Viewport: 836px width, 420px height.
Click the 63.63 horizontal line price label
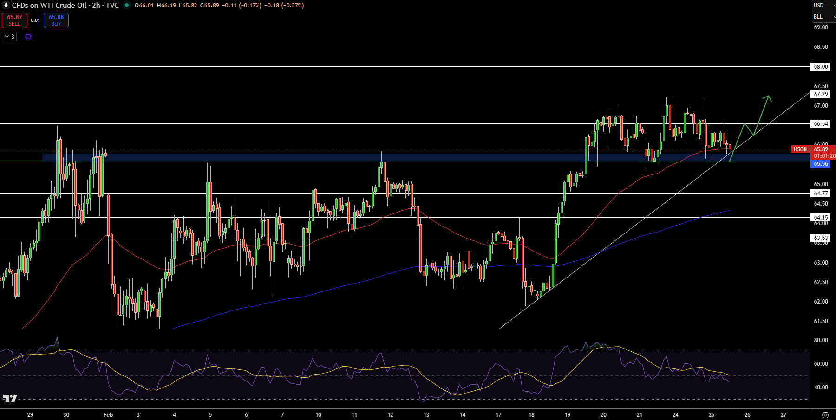[821, 238]
